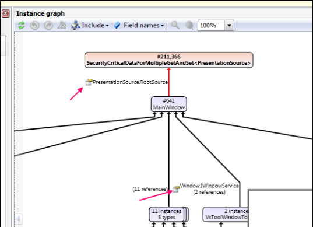Select the #641 MainWindow node
This screenshot has height=227, width=313.
[x=169, y=104]
